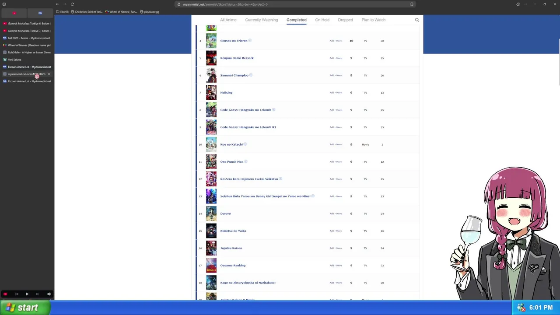Click the info icon beside Sousou no Frieren
This screenshot has width=560, height=315.
pos(250,41)
